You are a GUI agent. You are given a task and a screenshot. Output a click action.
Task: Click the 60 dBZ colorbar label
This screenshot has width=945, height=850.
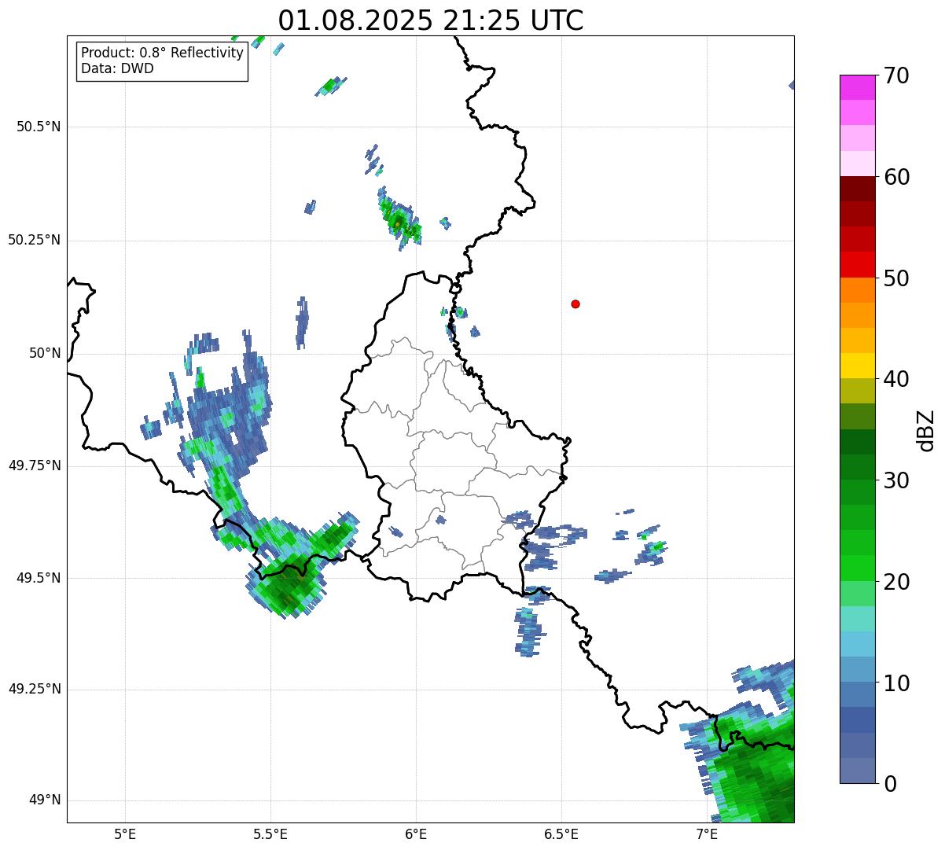pos(896,177)
